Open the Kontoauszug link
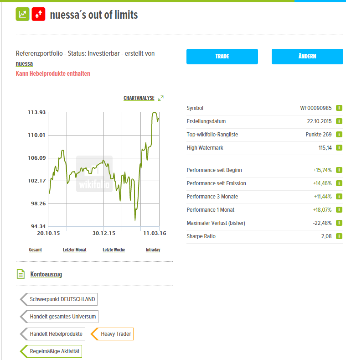The height and width of the screenshot is (360, 346). tap(46, 275)
